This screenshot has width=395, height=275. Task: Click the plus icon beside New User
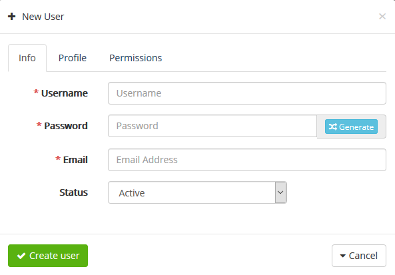tap(11, 17)
